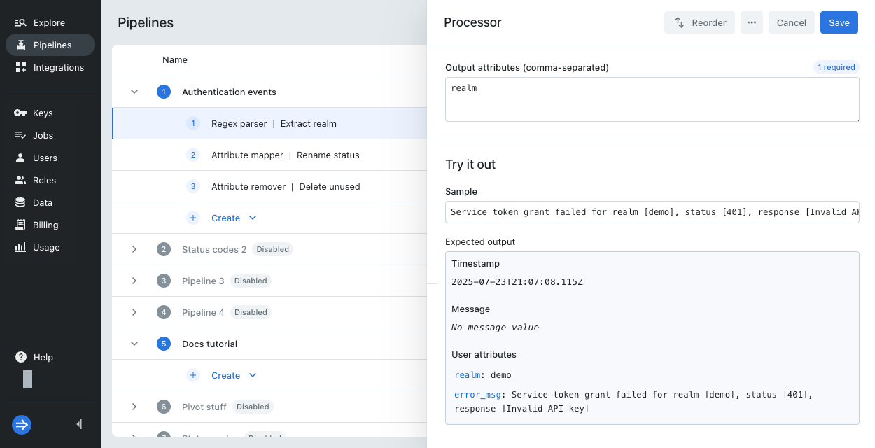Screen dimensions: 875x448
Task: Select the Attribute mapper Rename status processor
Action: [x=285, y=155]
